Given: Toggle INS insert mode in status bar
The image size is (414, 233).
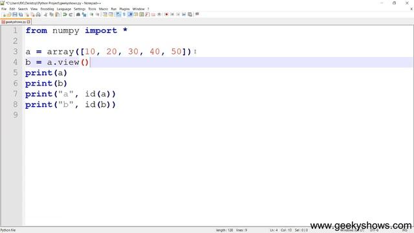Looking at the screenshot, I should coord(404,230).
